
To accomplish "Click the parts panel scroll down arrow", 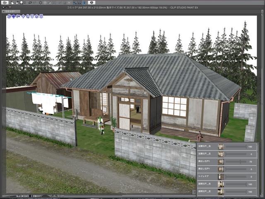I will click(x=258, y=196).
